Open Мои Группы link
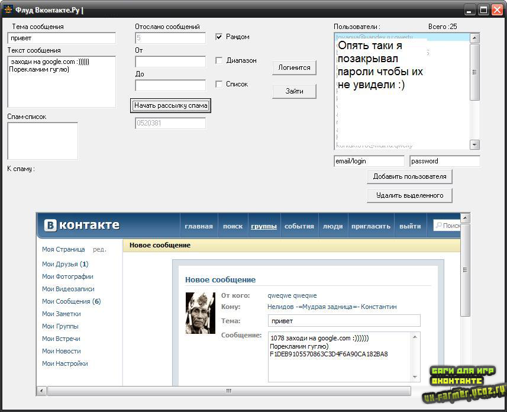Viewport: 507px width, 412px height. point(60,326)
